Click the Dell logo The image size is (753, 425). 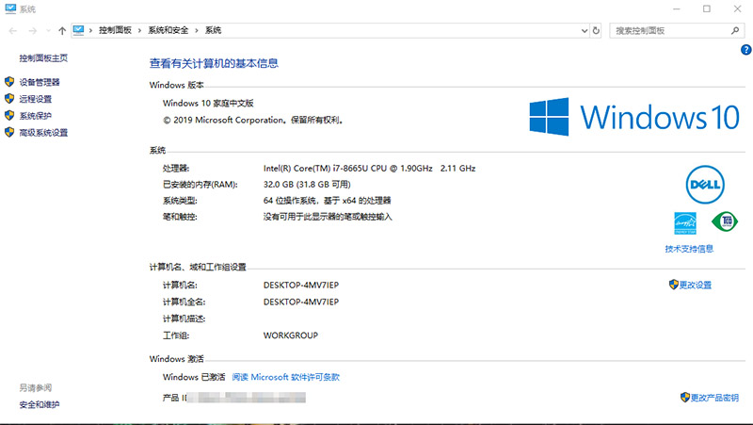(705, 185)
